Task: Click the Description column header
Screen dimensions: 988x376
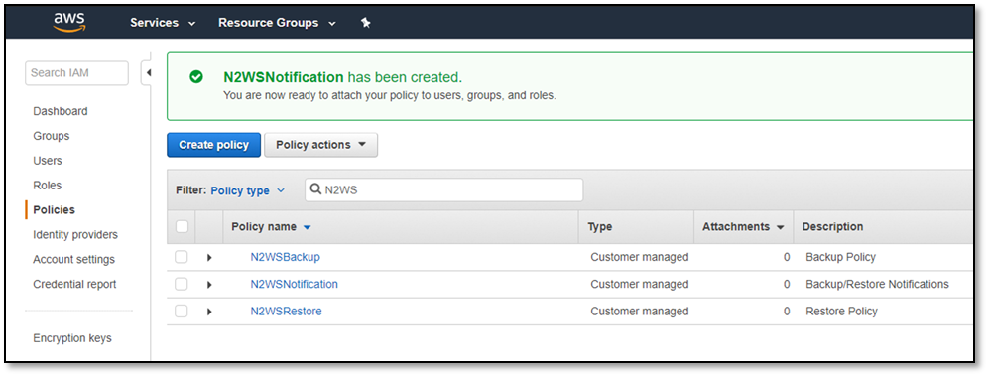Action: tap(832, 227)
